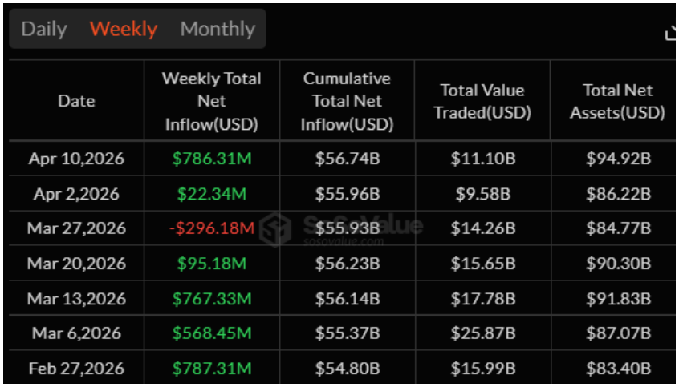Click the Total Net Assets header

(x=617, y=101)
